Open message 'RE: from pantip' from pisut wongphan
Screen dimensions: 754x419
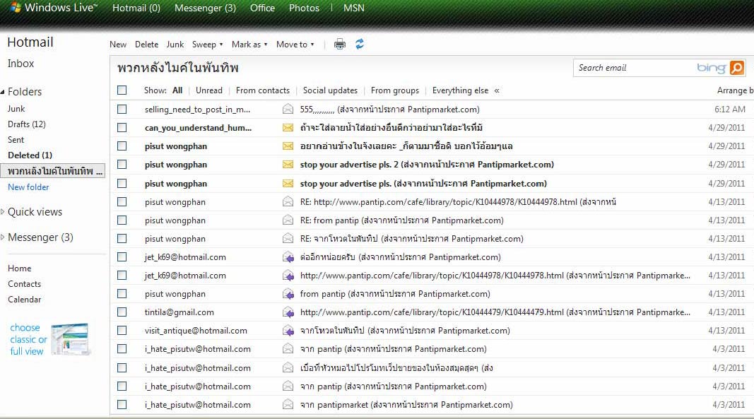401,220
